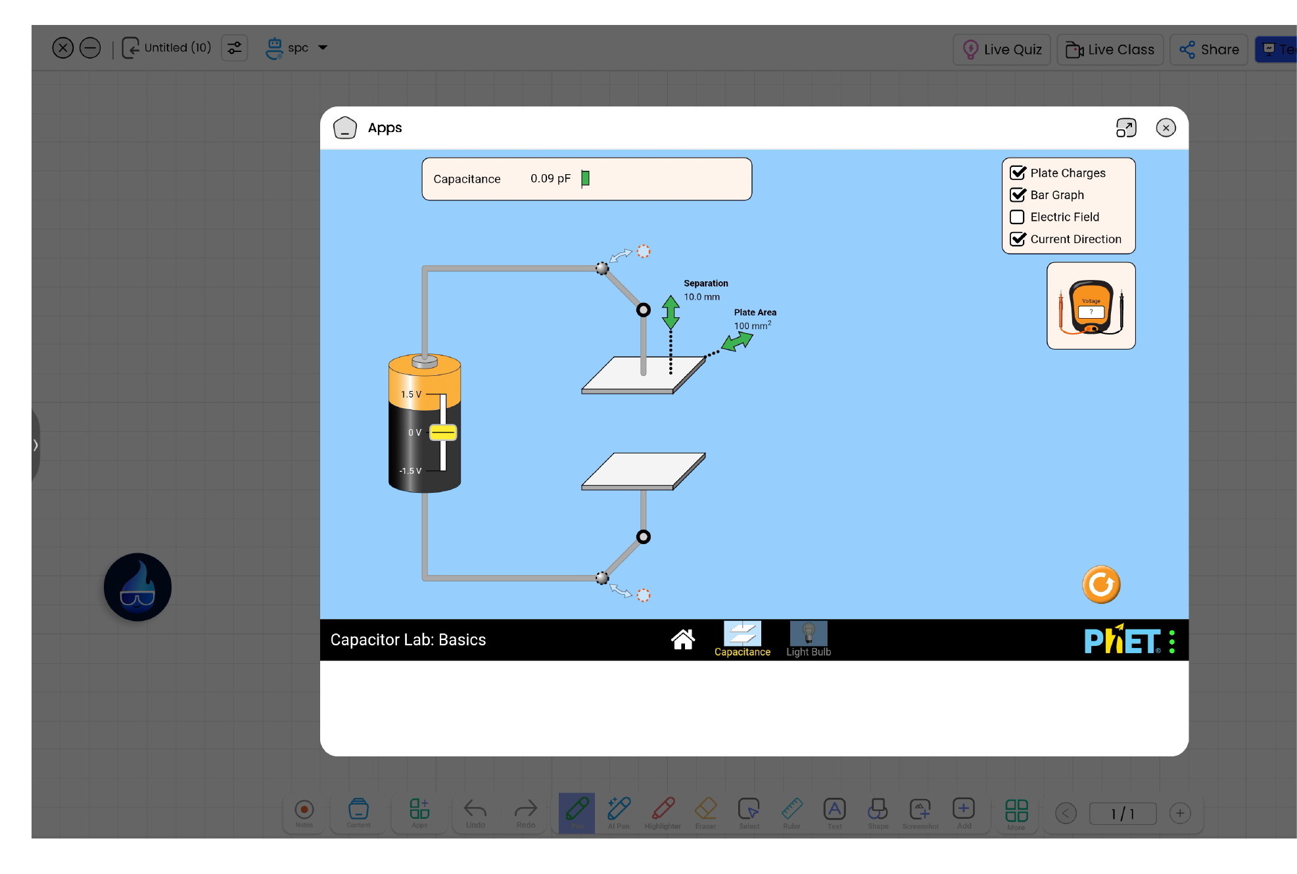The height and width of the screenshot is (874, 1297).
Task: Click the Share button
Action: (x=1209, y=49)
